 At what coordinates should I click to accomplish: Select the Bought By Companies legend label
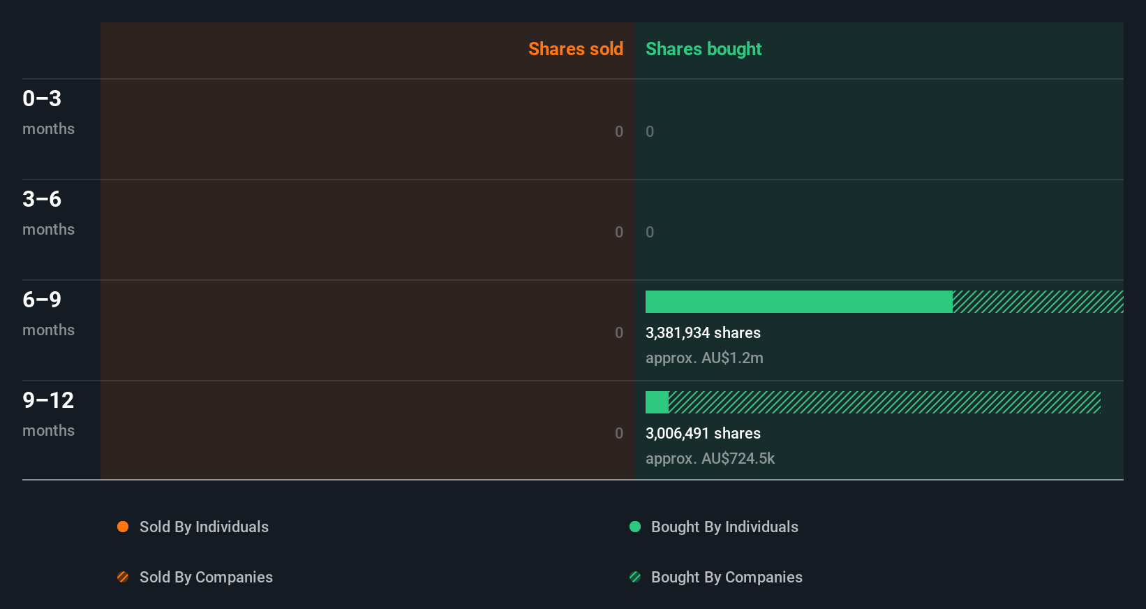(727, 577)
